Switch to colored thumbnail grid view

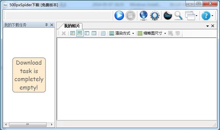click(72, 33)
